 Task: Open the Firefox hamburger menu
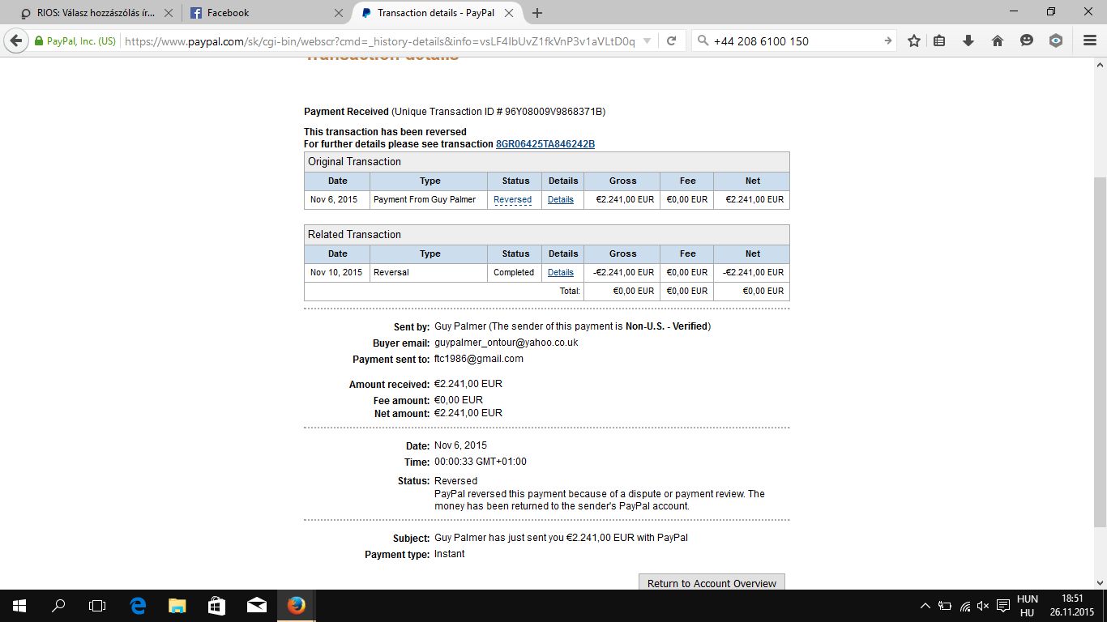click(x=1090, y=41)
